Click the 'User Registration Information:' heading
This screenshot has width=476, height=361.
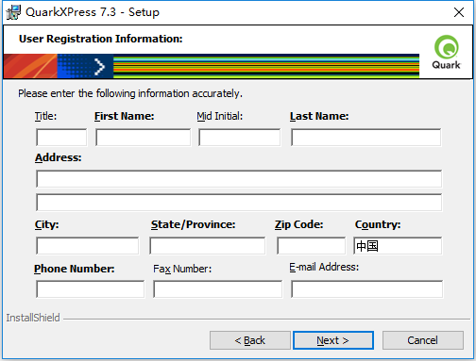coord(101,39)
